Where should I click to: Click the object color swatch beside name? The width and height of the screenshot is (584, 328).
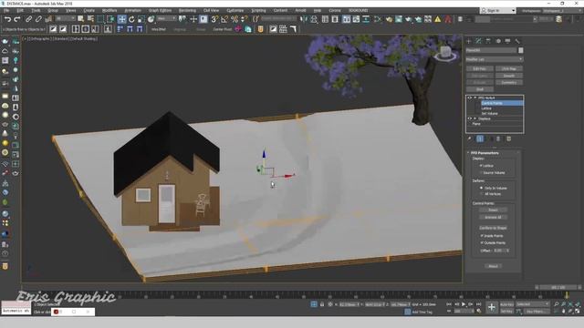[521, 50]
